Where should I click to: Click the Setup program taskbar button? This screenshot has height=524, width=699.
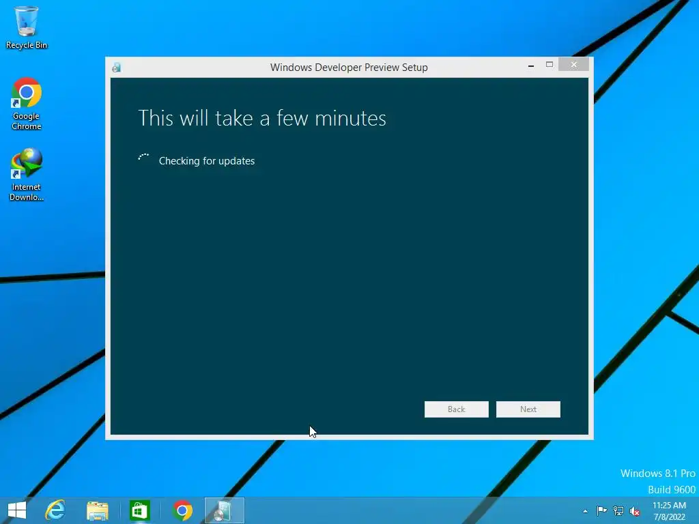click(x=224, y=510)
